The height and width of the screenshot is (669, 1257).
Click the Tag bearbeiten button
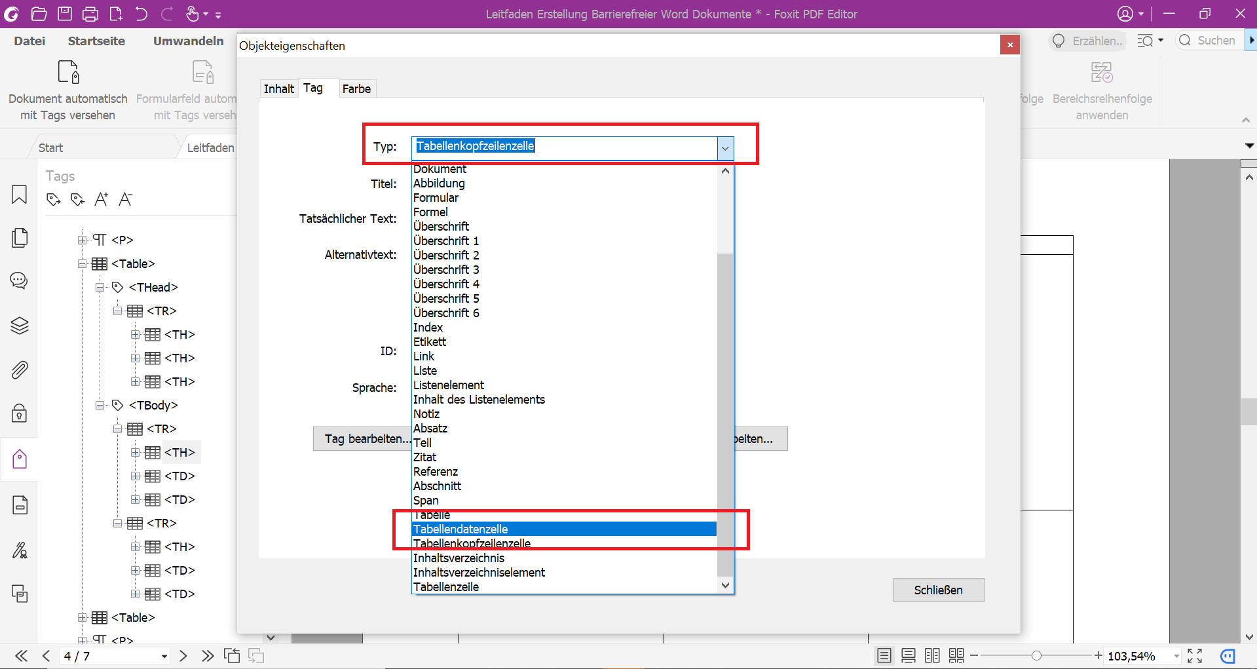coord(362,439)
